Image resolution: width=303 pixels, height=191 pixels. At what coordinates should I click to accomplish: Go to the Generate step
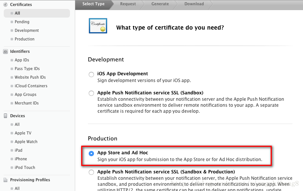click(x=160, y=4)
